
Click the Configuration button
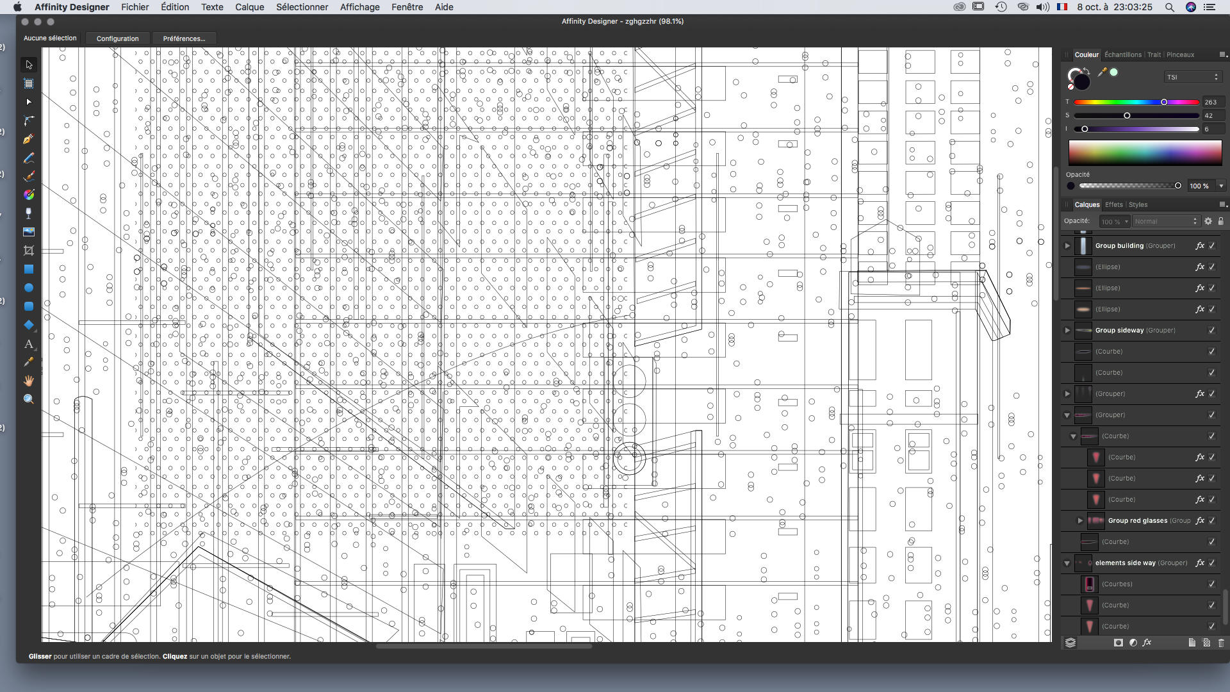[117, 38]
